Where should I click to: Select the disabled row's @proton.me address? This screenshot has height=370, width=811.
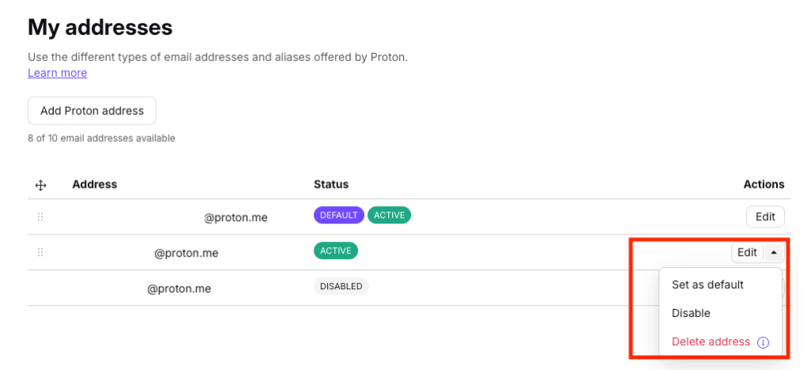coord(179,288)
